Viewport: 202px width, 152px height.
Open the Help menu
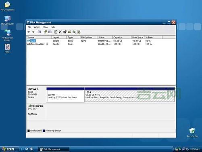pyautogui.click(x=53, y=27)
